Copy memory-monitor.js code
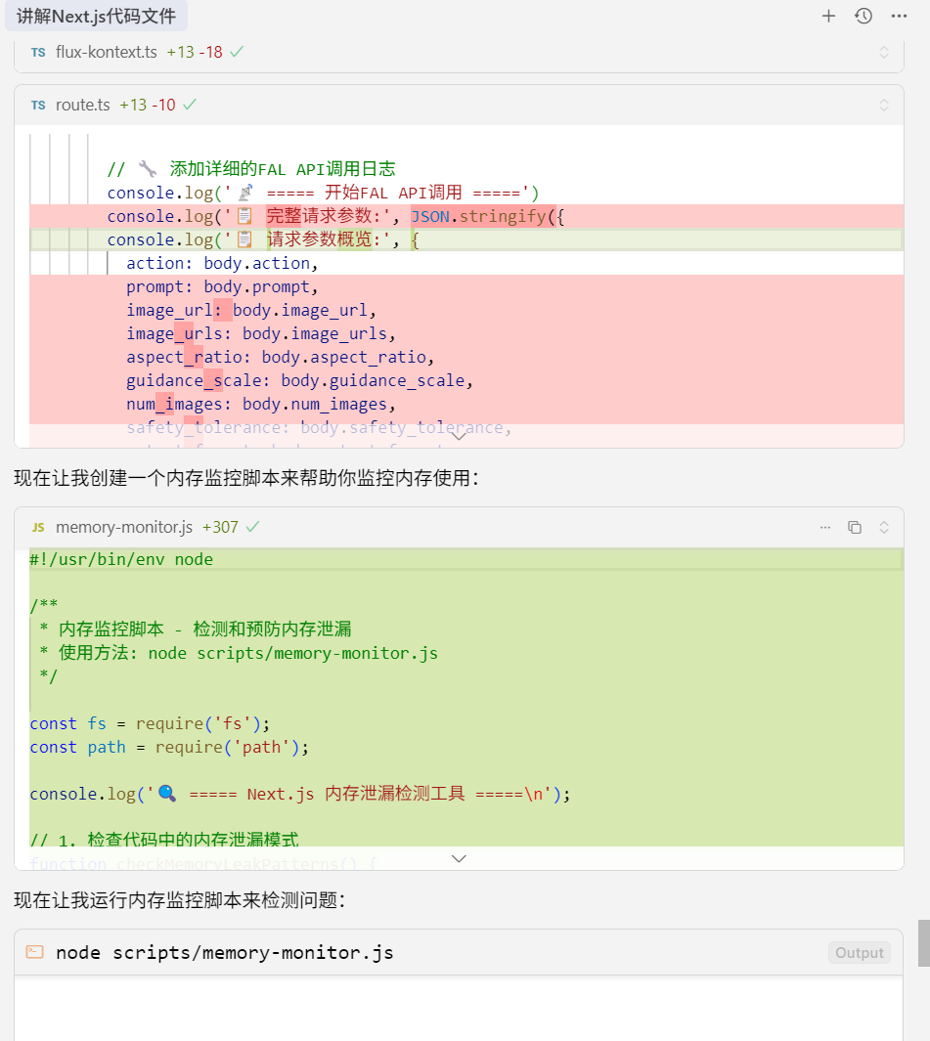 (855, 527)
